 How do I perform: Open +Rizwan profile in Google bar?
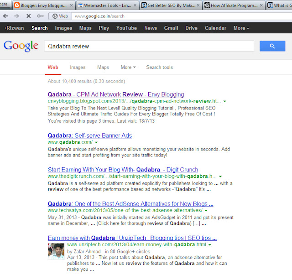point(14,28)
